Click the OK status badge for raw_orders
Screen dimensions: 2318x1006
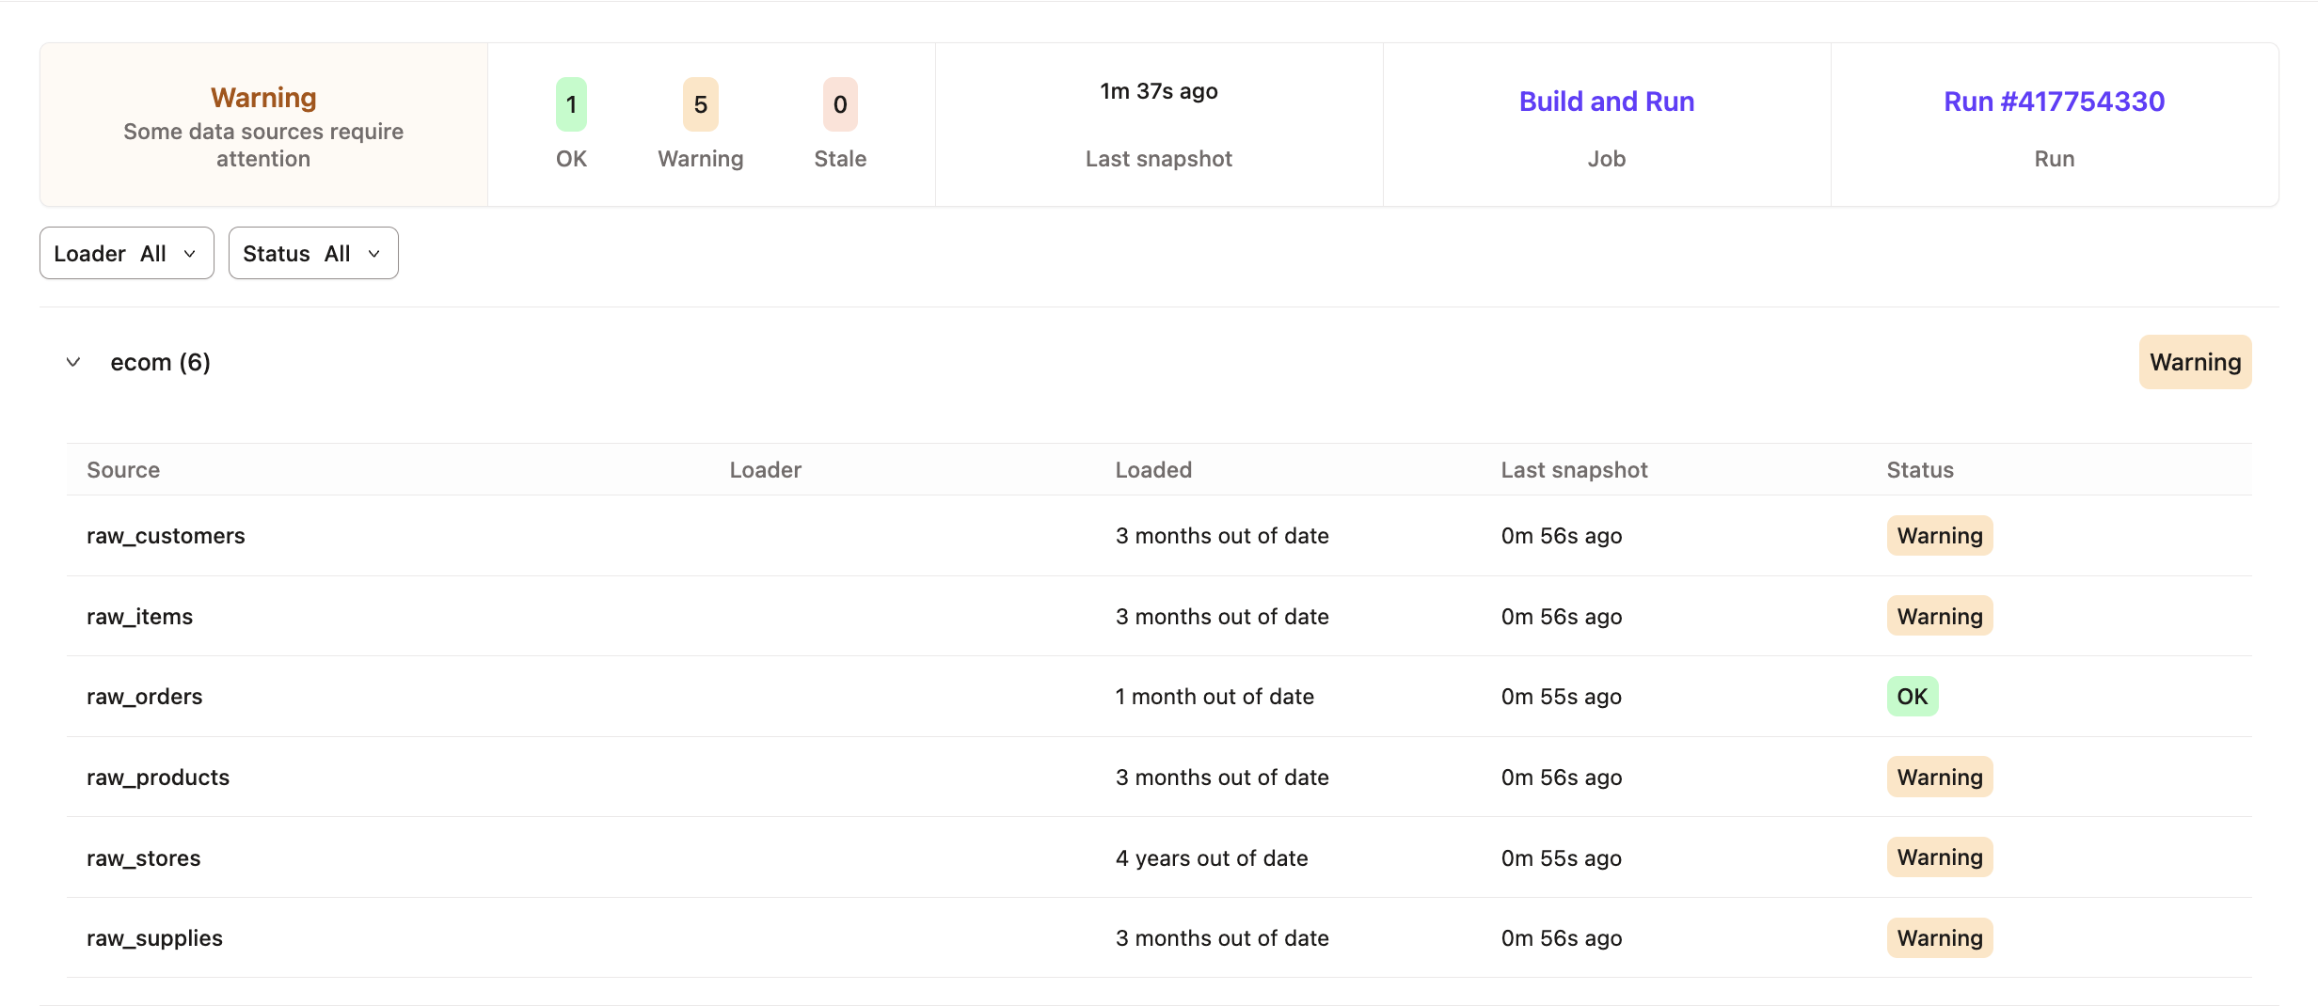[x=1912, y=697]
